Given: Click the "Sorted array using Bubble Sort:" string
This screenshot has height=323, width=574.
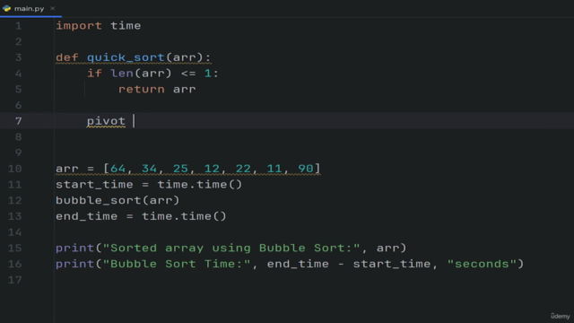Looking at the screenshot, I should (231, 249).
